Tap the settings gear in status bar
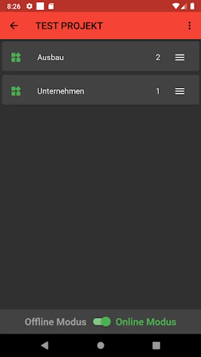This screenshot has height=357, width=201. [x=29, y=6]
